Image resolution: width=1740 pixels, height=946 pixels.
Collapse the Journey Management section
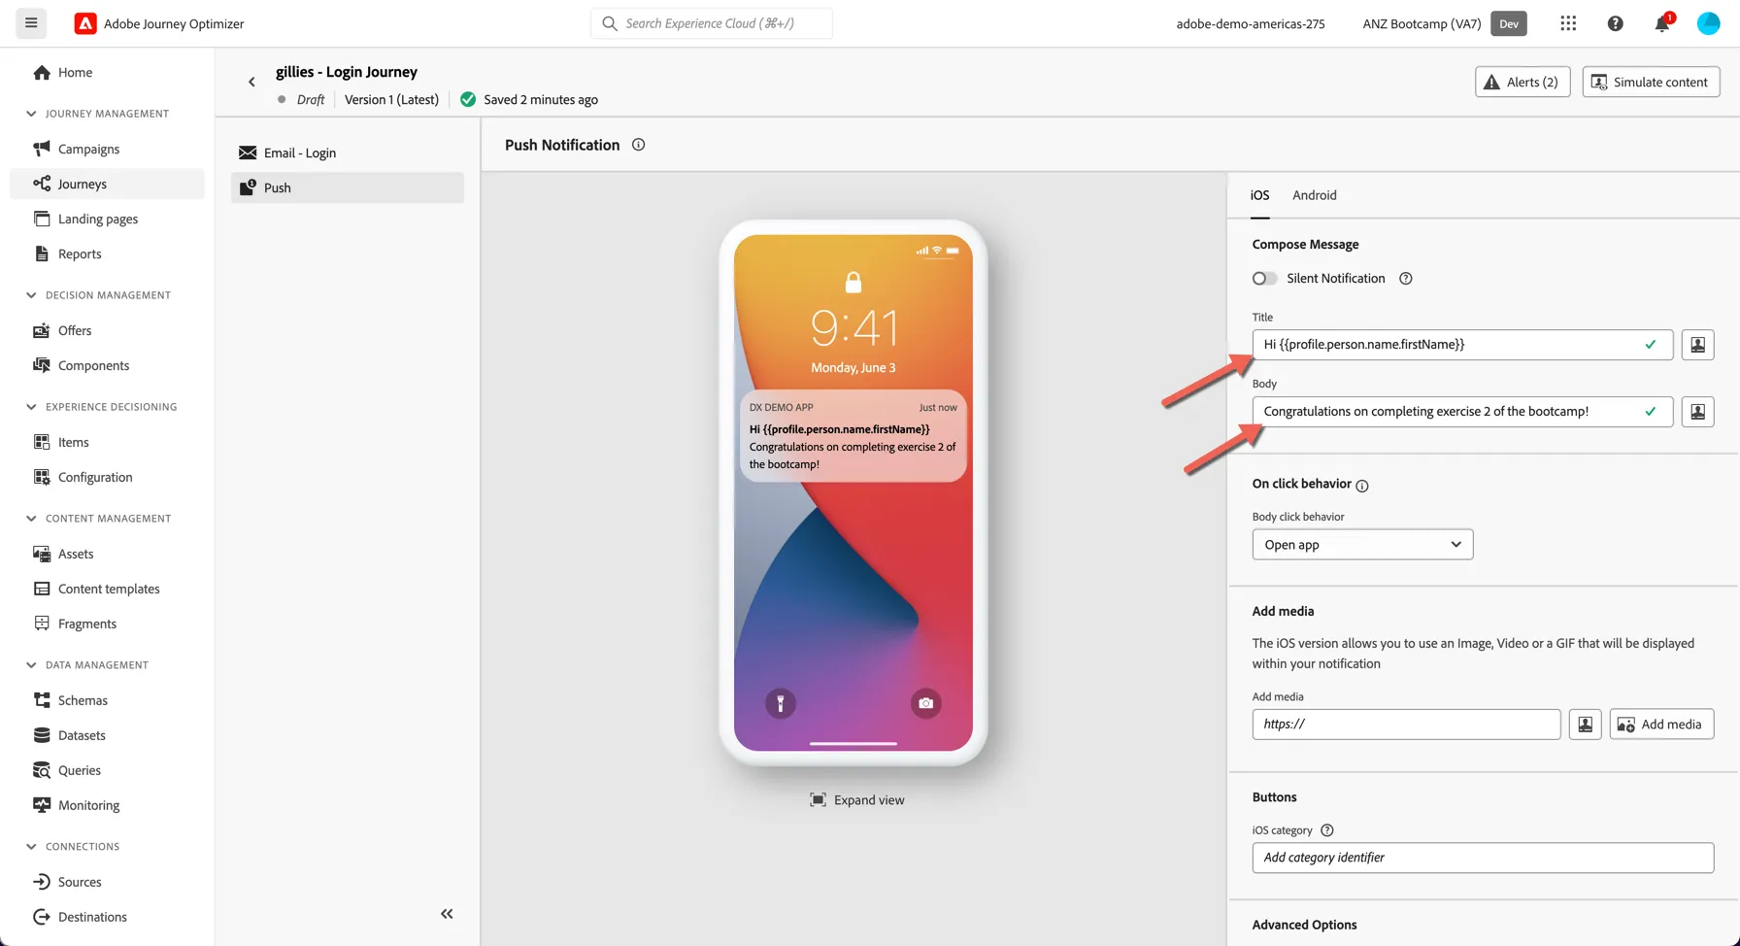click(31, 114)
